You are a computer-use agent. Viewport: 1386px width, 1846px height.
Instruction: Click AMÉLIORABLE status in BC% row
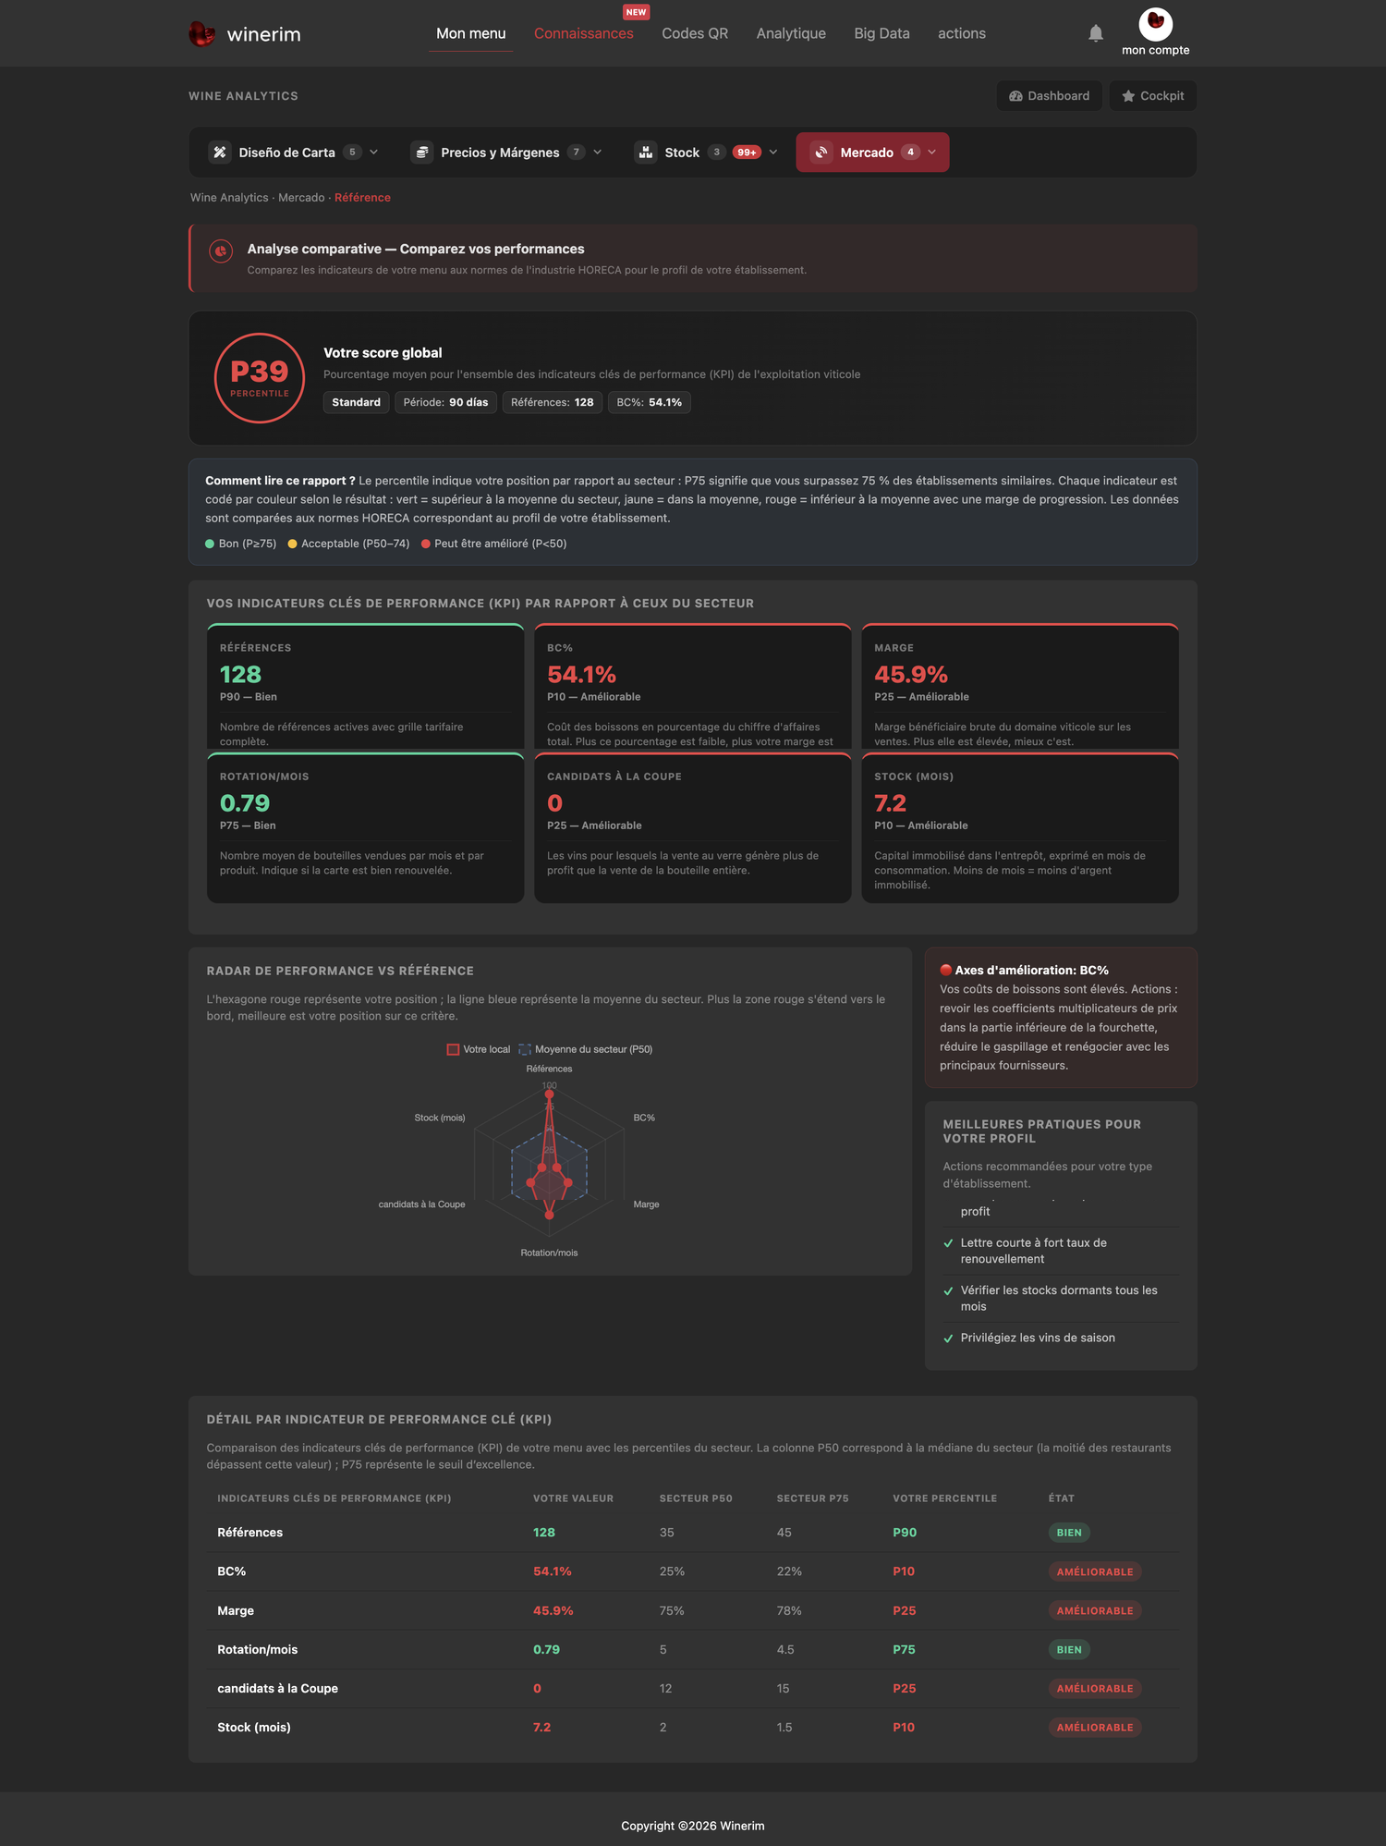click(x=1095, y=1571)
